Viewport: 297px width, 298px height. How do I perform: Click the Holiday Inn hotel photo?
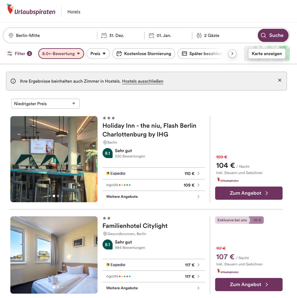[54, 159]
